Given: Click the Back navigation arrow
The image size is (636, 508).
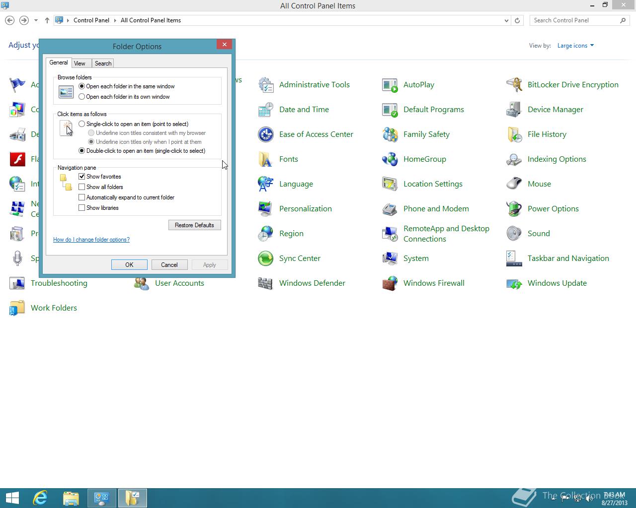Looking at the screenshot, I should pos(10,20).
